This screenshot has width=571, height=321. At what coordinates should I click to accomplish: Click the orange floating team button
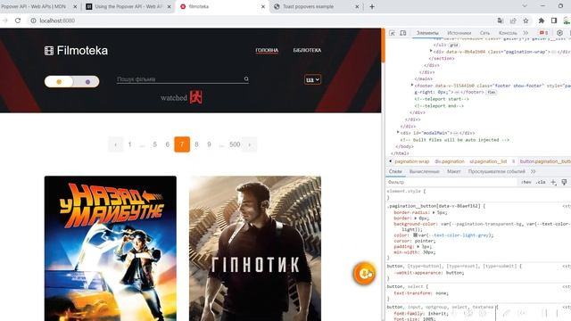[364, 274]
